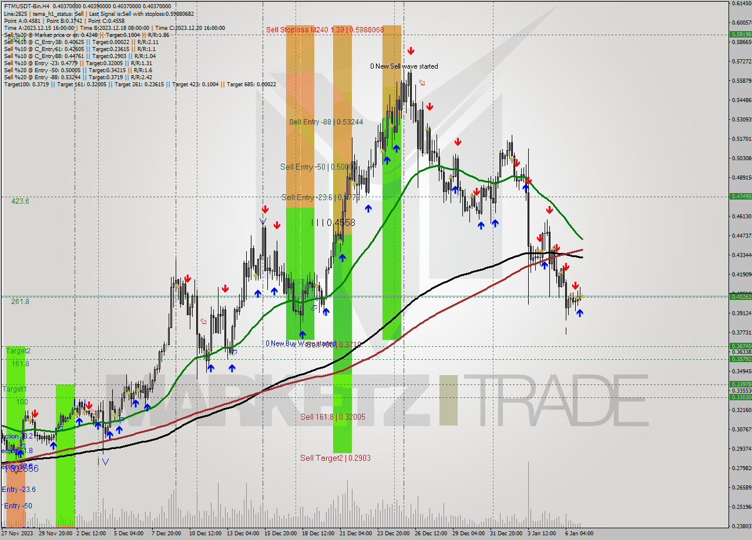Click the '6 Jan 04:00' date axis label
752x540 pixels.
coord(580,534)
